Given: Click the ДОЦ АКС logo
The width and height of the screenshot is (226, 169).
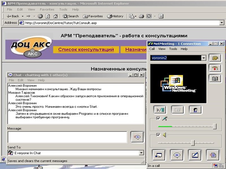Looking at the screenshot, I should click(31, 46).
